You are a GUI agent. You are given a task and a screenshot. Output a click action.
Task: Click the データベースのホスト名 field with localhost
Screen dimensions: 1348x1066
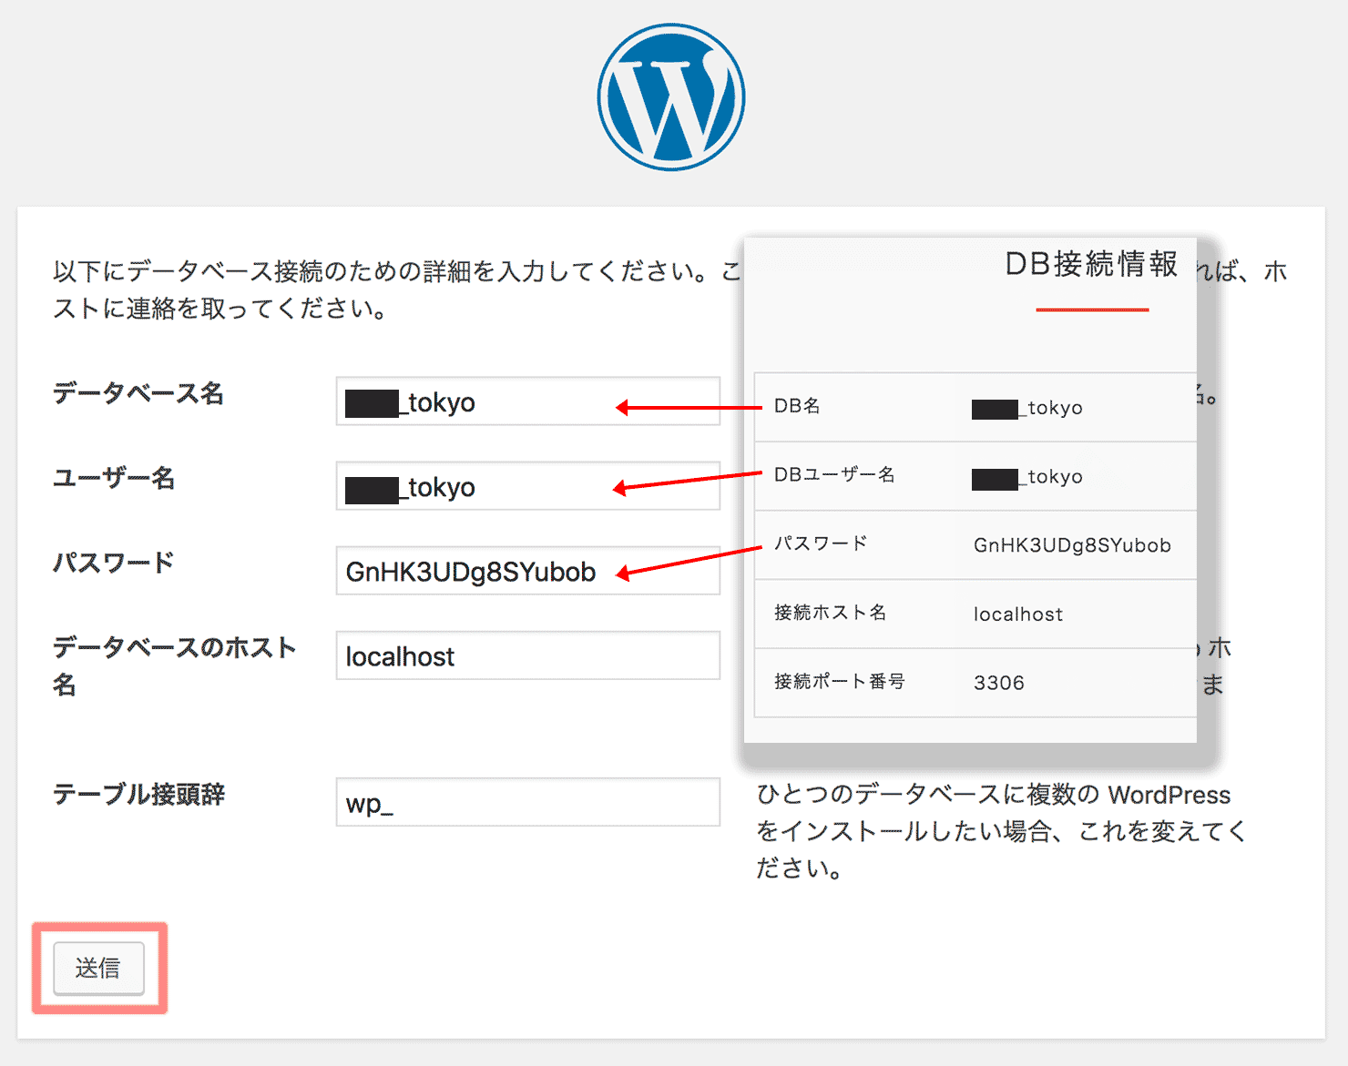[x=527, y=655]
